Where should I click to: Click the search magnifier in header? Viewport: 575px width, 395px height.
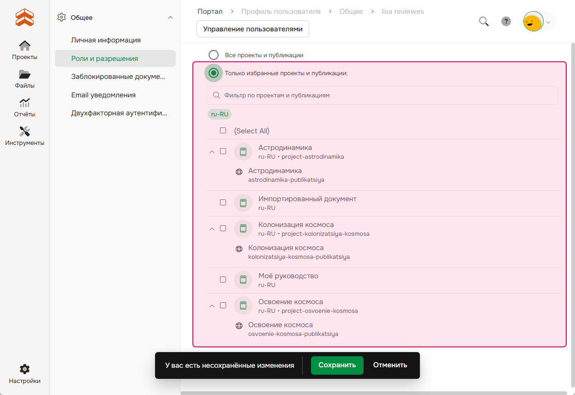click(484, 21)
